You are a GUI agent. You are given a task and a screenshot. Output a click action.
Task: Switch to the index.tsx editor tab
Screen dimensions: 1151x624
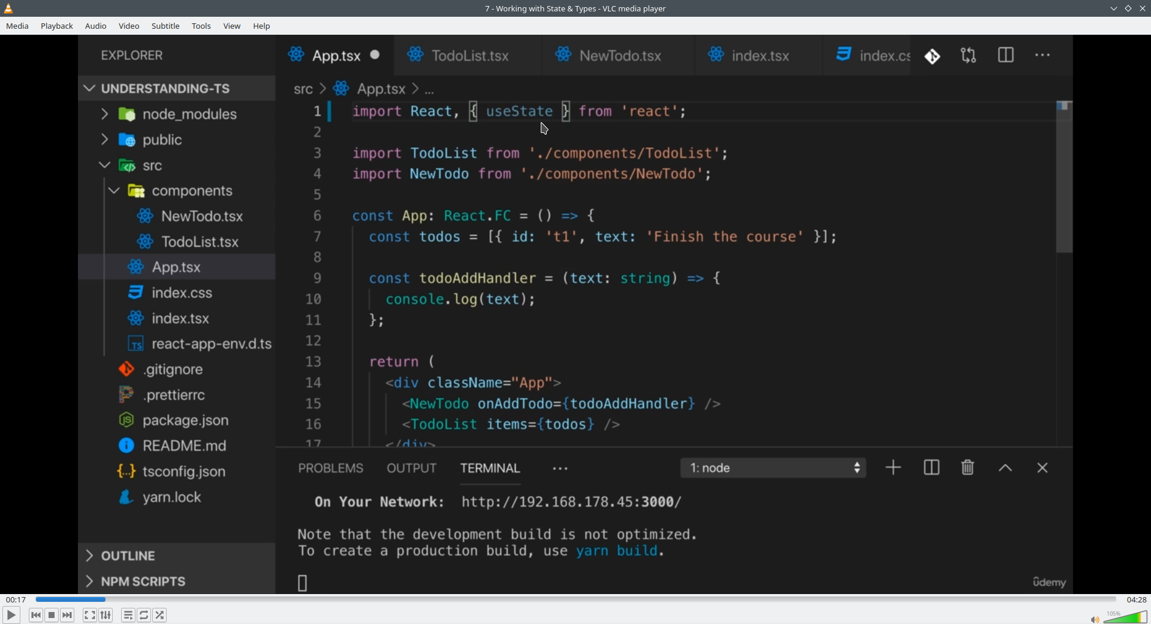[x=758, y=56]
